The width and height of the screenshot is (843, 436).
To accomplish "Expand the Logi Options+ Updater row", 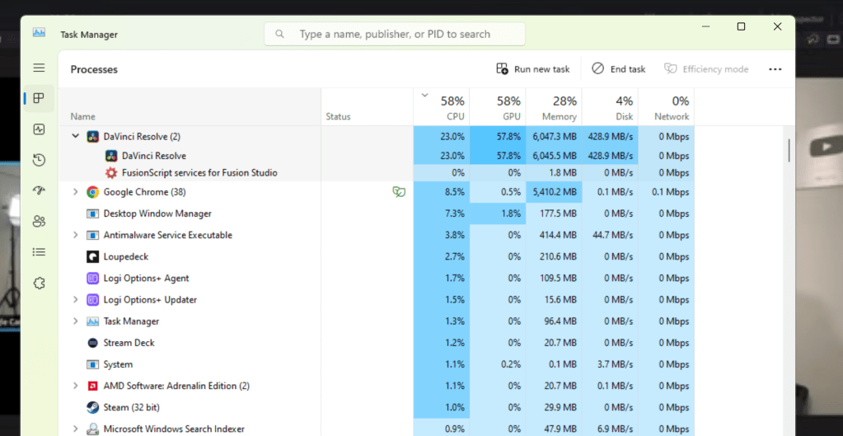I will [75, 299].
